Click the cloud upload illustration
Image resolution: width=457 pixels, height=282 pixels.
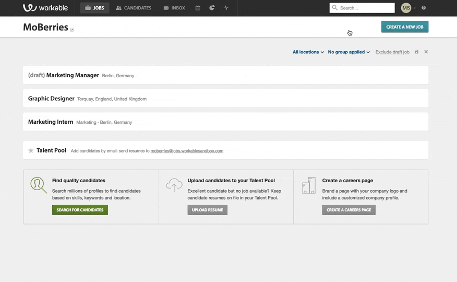(x=174, y=185)
